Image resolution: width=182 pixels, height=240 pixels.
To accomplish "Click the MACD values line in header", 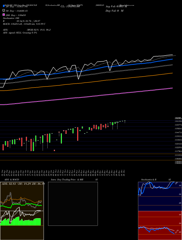I will tap(24, 24).
